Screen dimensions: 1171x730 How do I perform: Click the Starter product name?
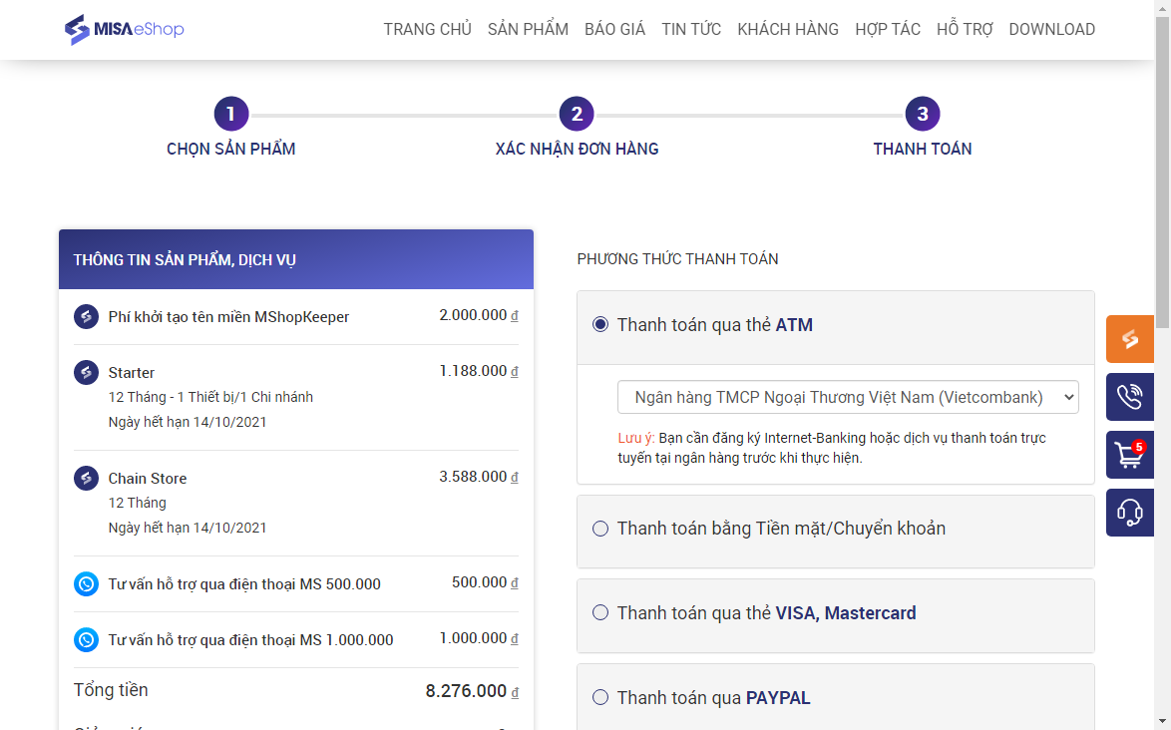pos(132,372)
